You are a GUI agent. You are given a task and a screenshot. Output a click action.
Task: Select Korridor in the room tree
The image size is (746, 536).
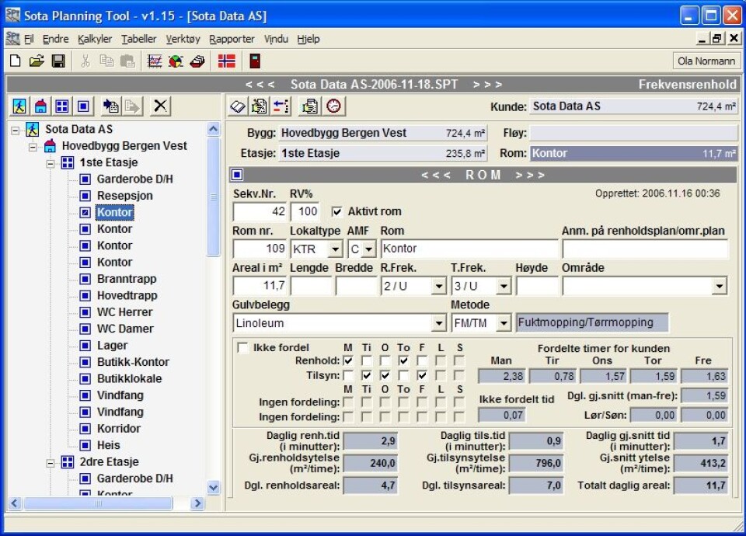coord(118,429)
